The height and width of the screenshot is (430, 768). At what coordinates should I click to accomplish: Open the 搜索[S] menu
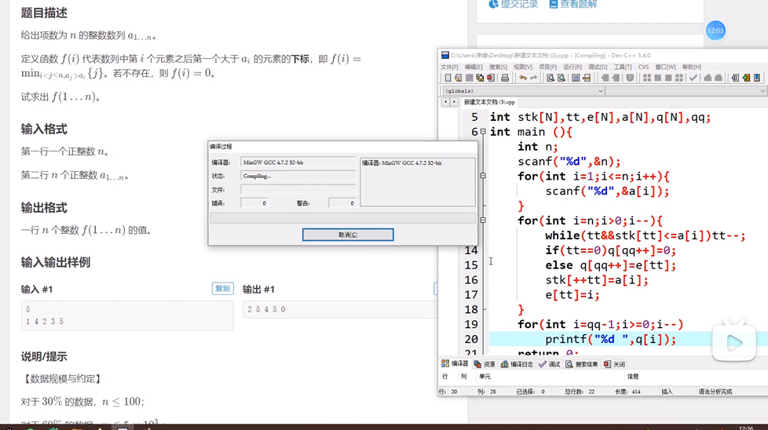[498, 67]
